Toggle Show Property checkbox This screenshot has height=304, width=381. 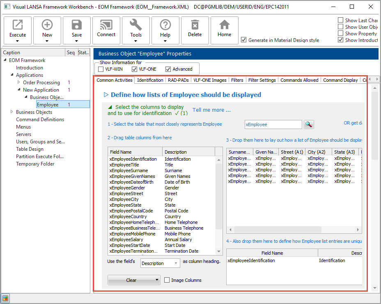tap(341, 33)
